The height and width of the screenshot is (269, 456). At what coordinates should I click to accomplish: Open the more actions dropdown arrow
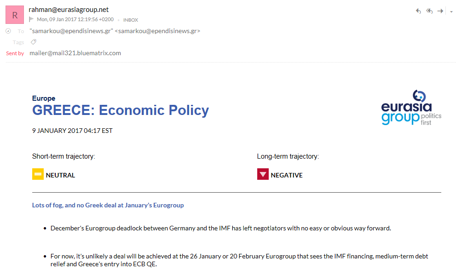[x=451, y=11]
